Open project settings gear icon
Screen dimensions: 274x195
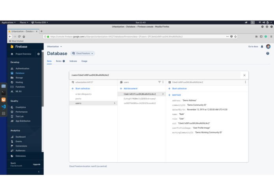tap(39, 54)
